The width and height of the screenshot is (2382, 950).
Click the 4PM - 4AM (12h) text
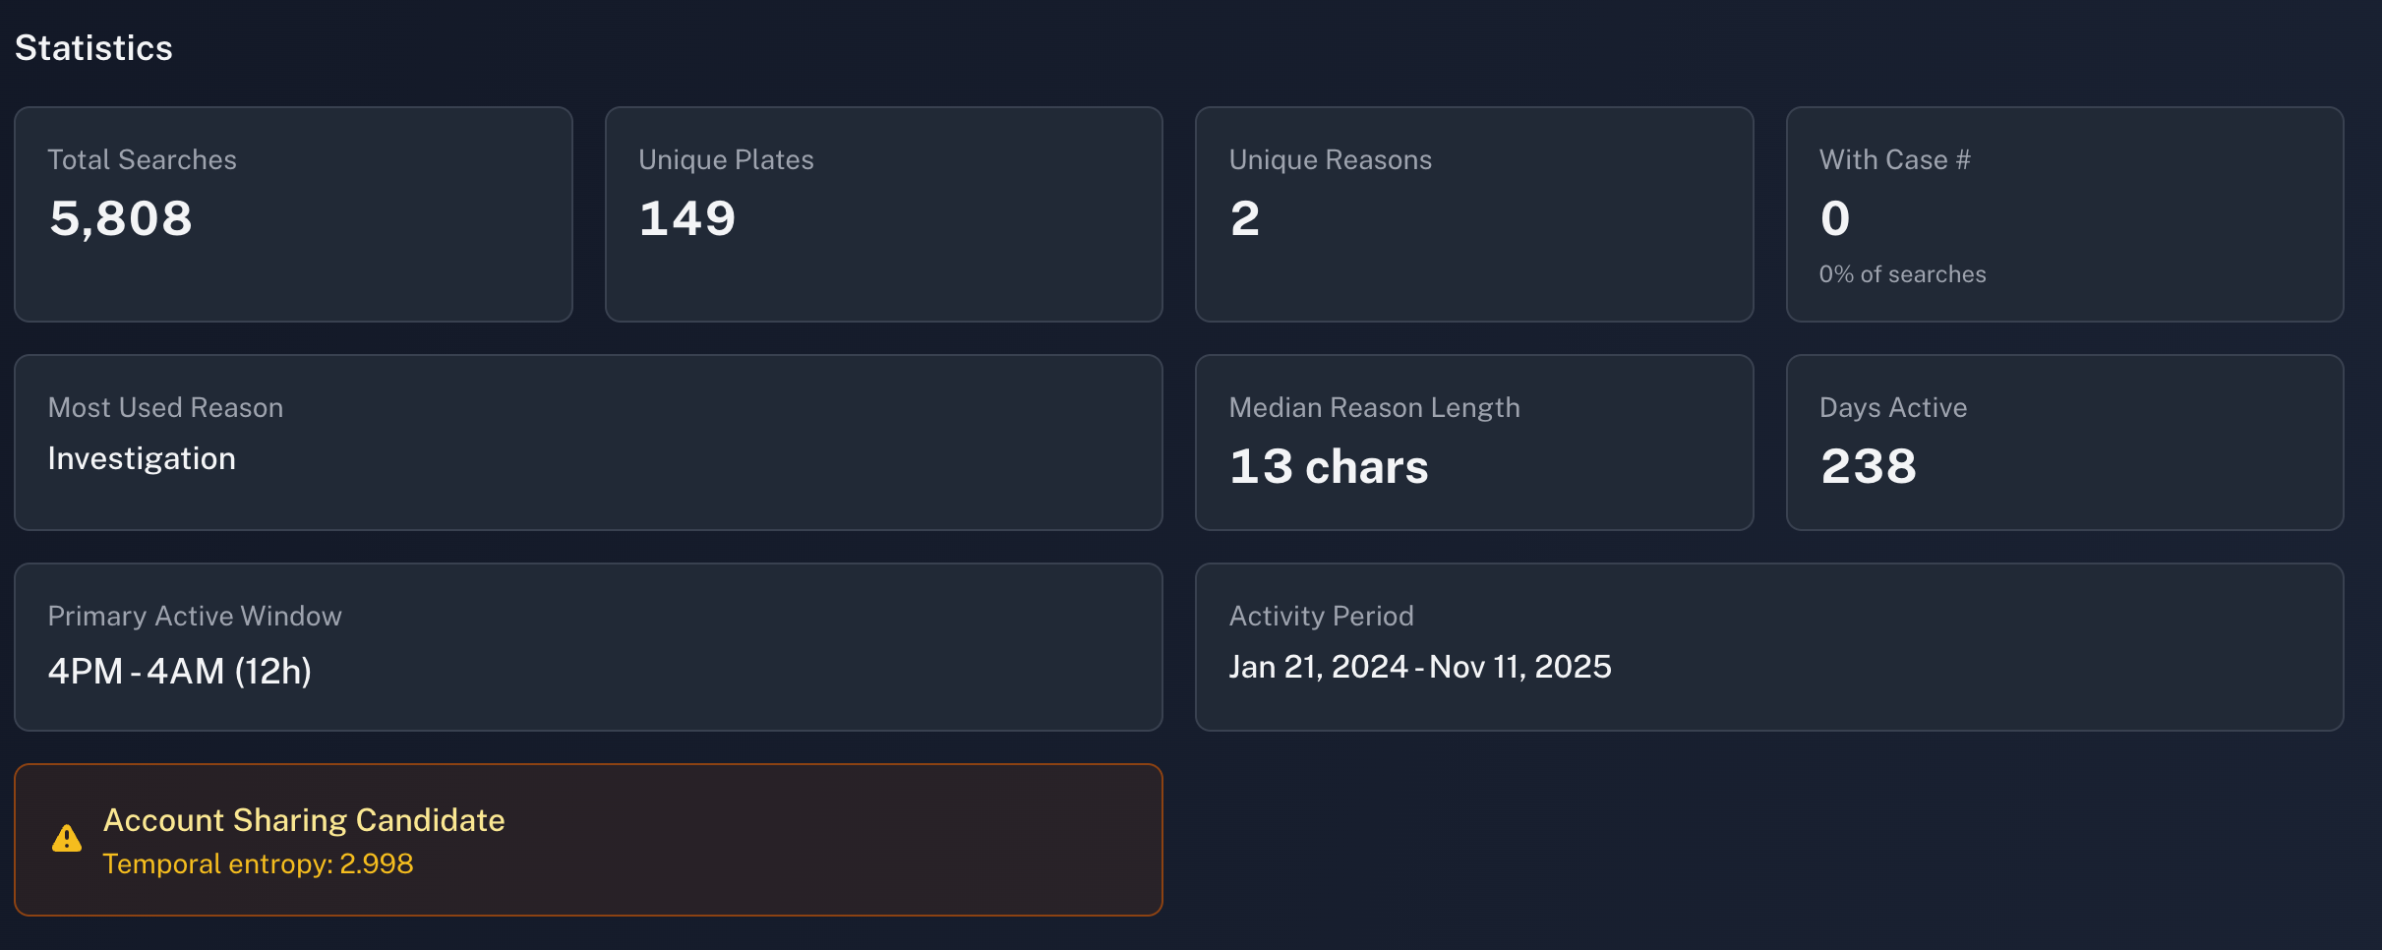pyautogui.click(x=179, y=671)
